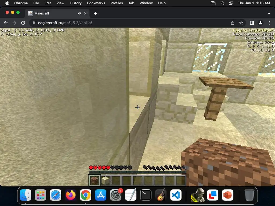Open Spotlight search in menu bar
275x206 pixels.
coord(222,3)
